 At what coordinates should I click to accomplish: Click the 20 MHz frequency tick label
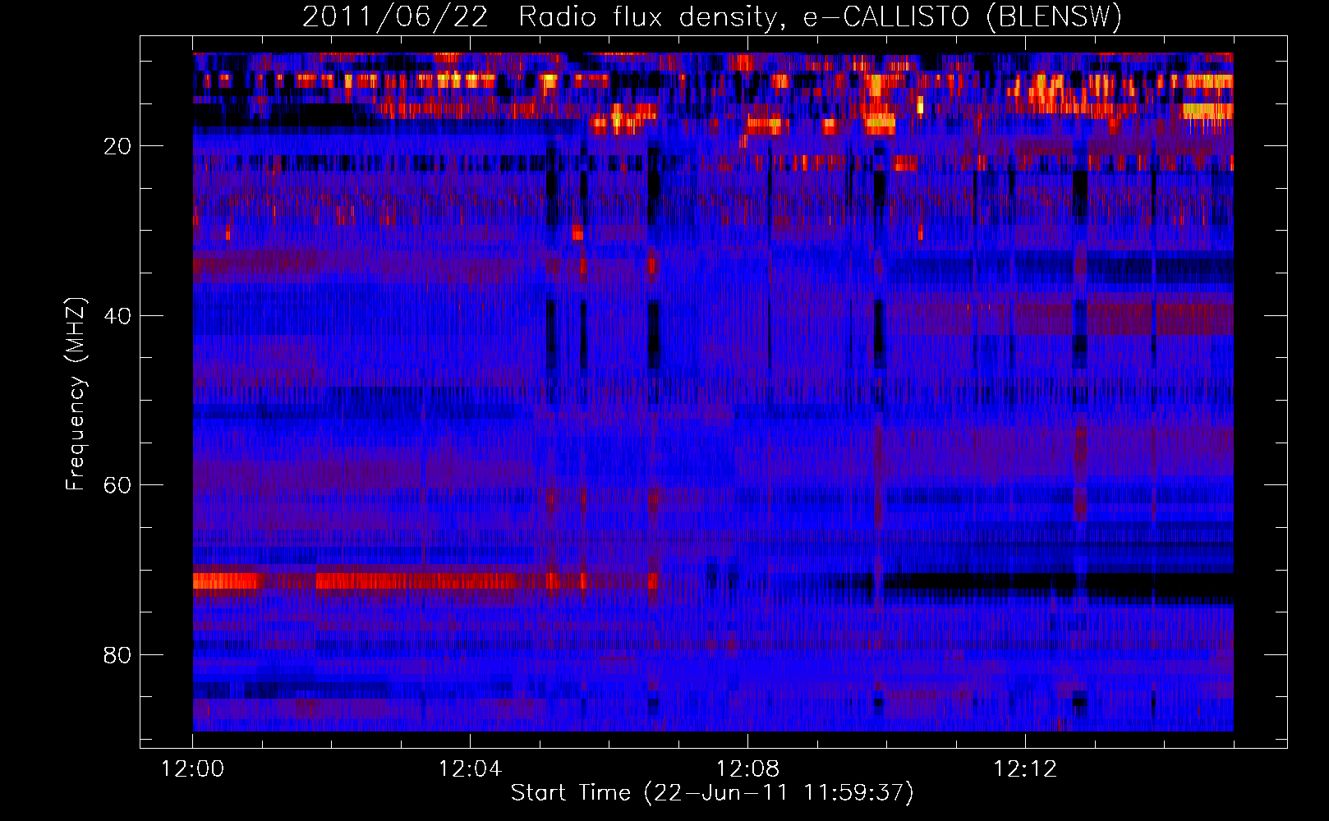118,146
